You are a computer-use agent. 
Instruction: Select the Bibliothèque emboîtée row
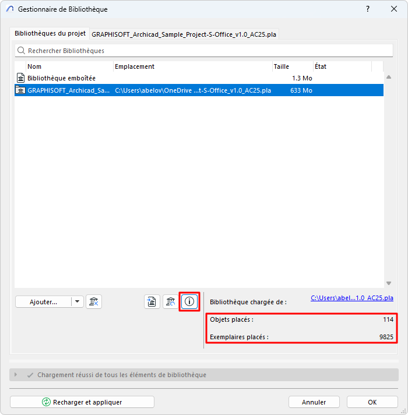point(199,78)
